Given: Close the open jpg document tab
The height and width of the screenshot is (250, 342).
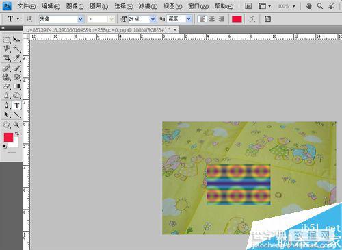Looking at the screenshot, I should click(175, 29).
